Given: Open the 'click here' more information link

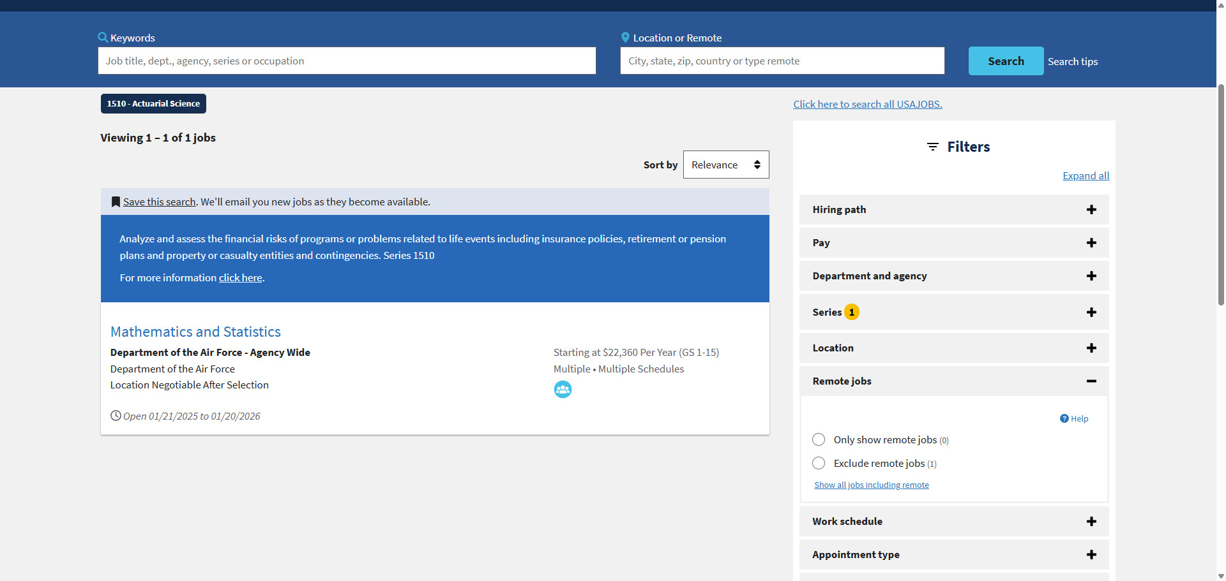Looking at the screenshot, I should (x=240, y=277).
